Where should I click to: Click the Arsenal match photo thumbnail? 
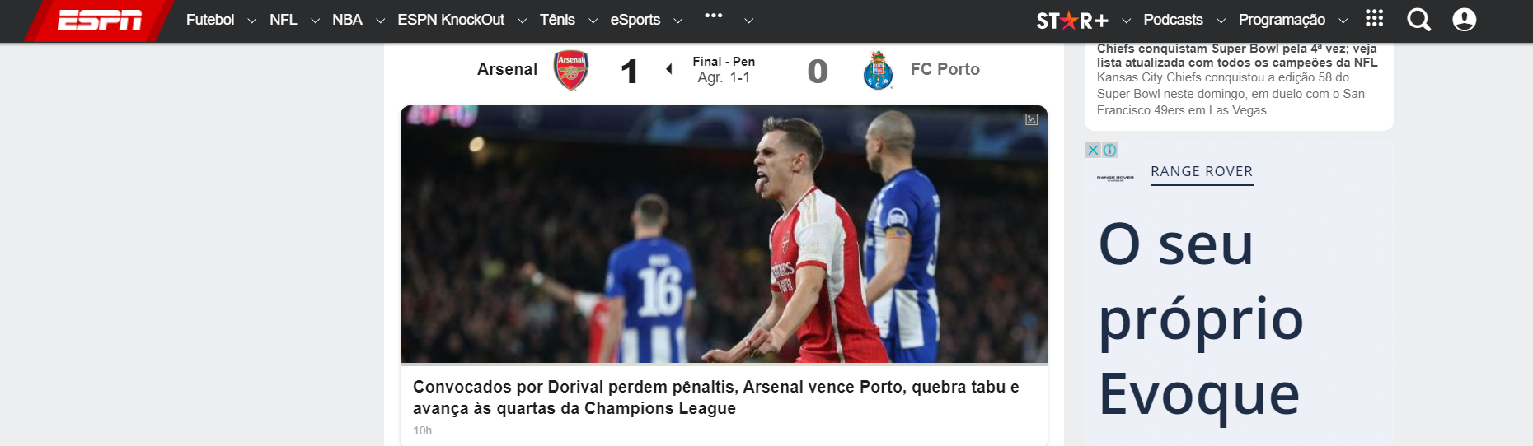(x=724, y=235)
